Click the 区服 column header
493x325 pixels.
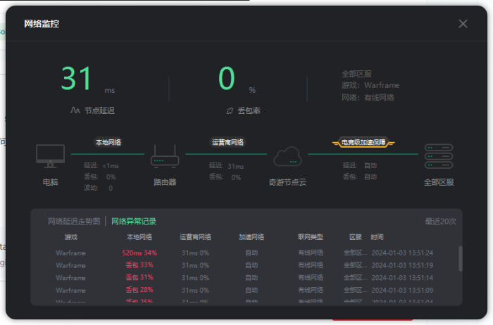point(355,237)
